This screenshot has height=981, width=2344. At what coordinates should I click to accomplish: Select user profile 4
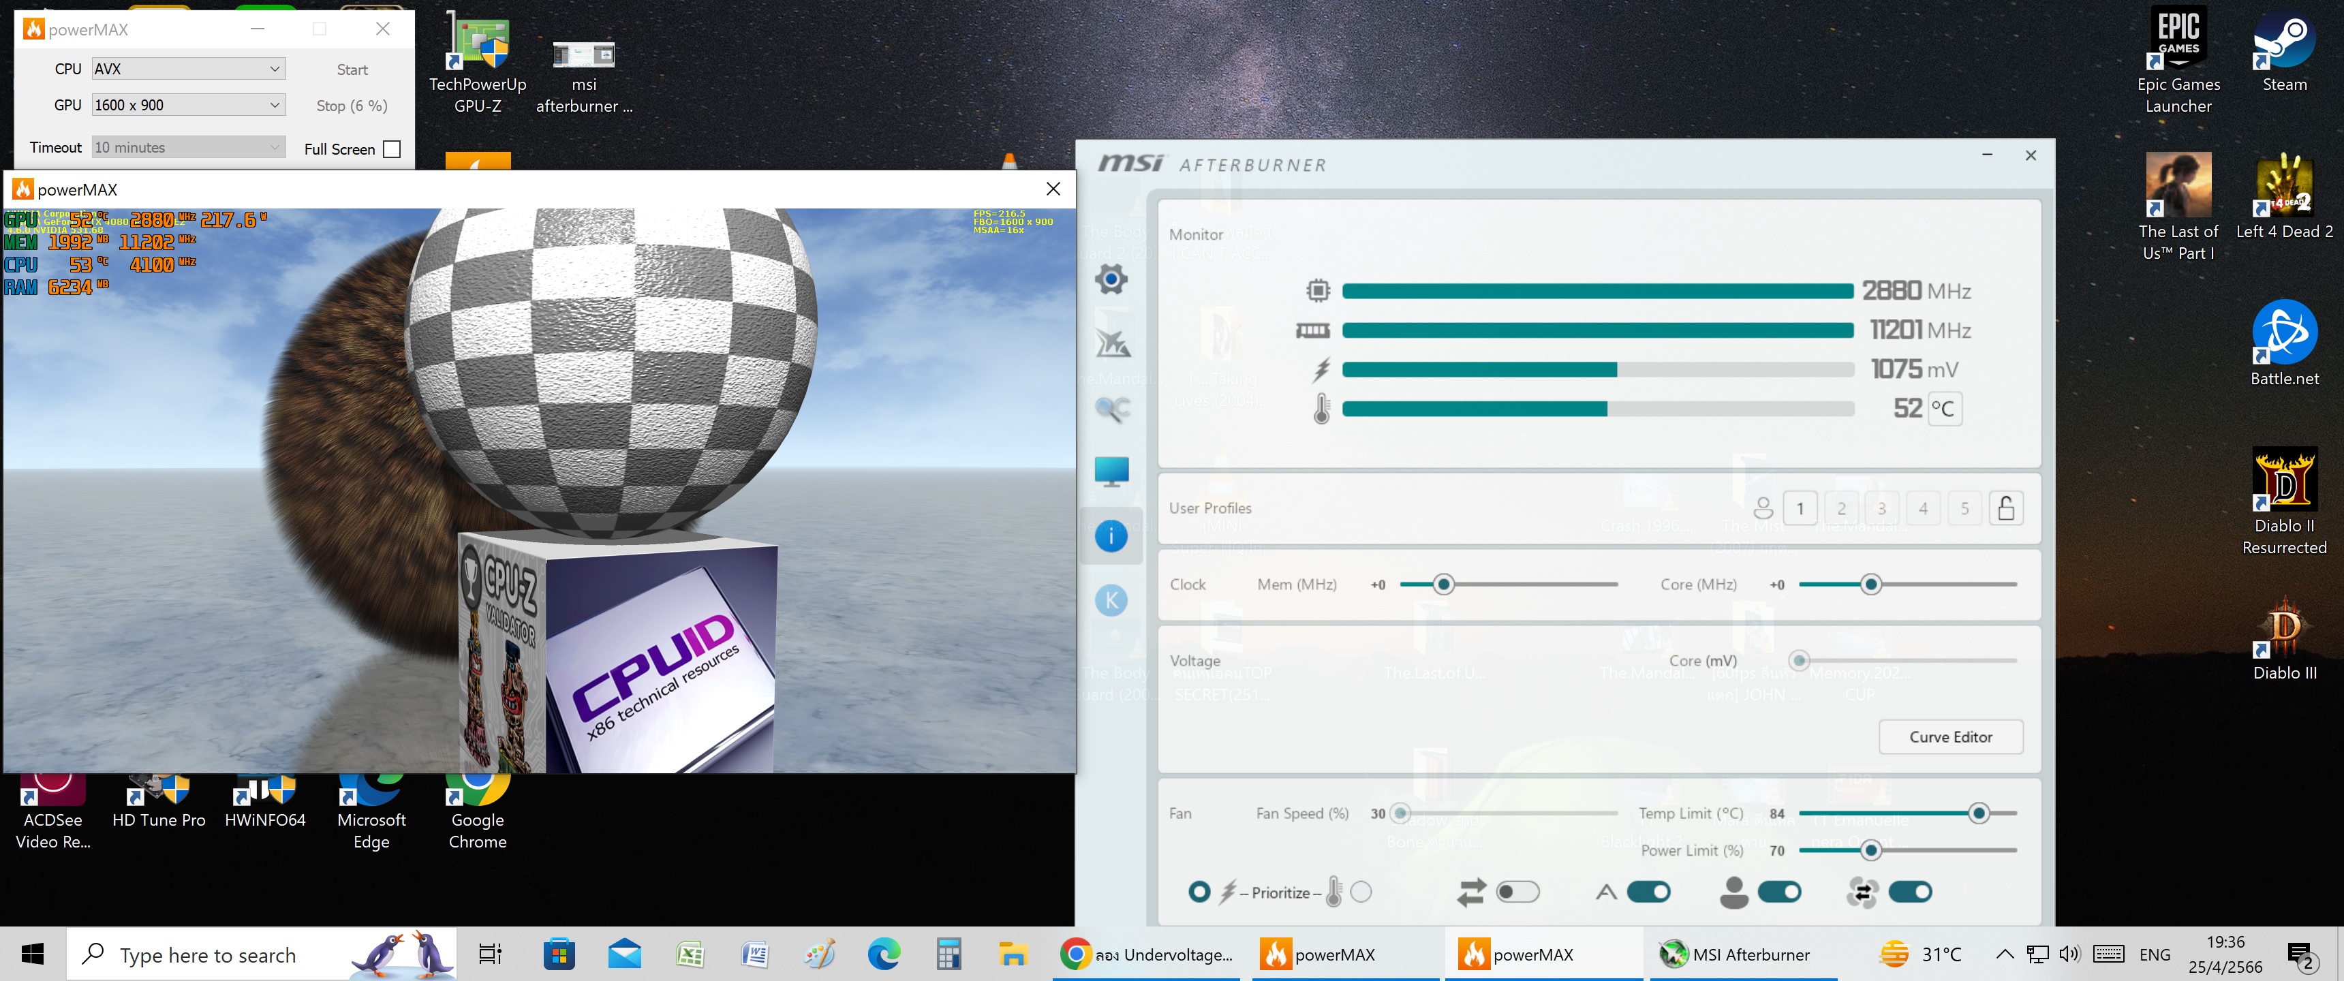coord(1923,508)
